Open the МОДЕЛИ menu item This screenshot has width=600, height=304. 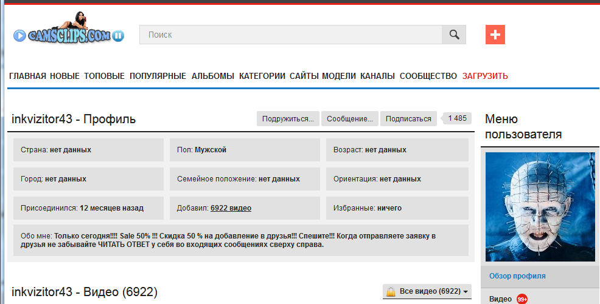339,76
